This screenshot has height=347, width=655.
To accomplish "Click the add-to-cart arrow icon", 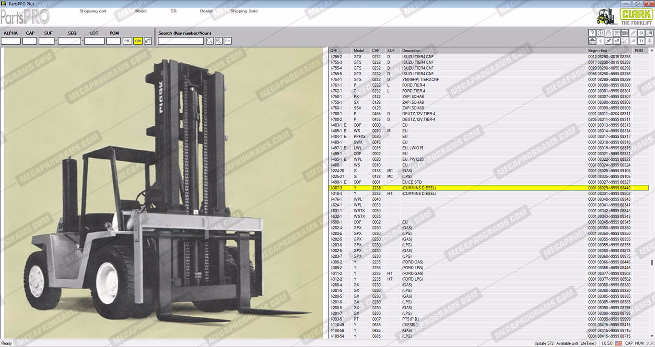I will coord(617,41).
